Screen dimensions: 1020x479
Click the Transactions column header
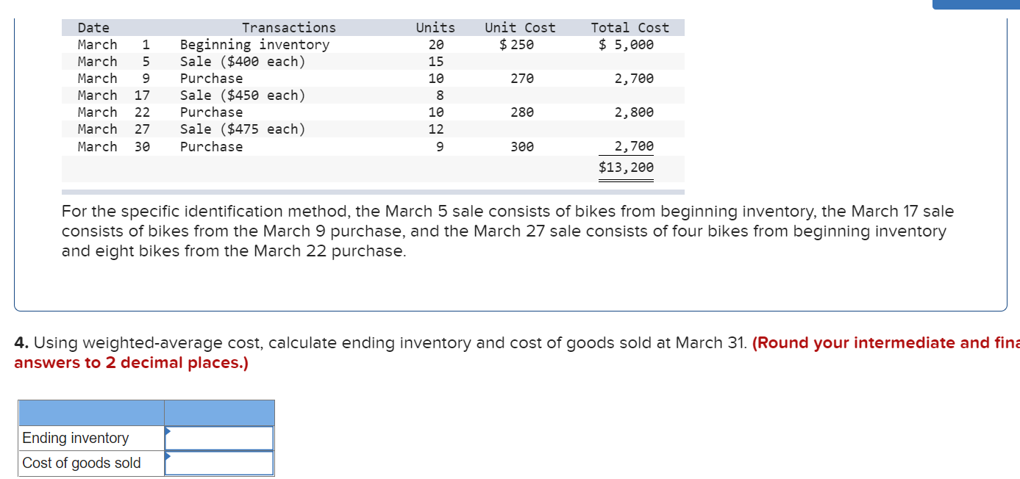point(288,27)
